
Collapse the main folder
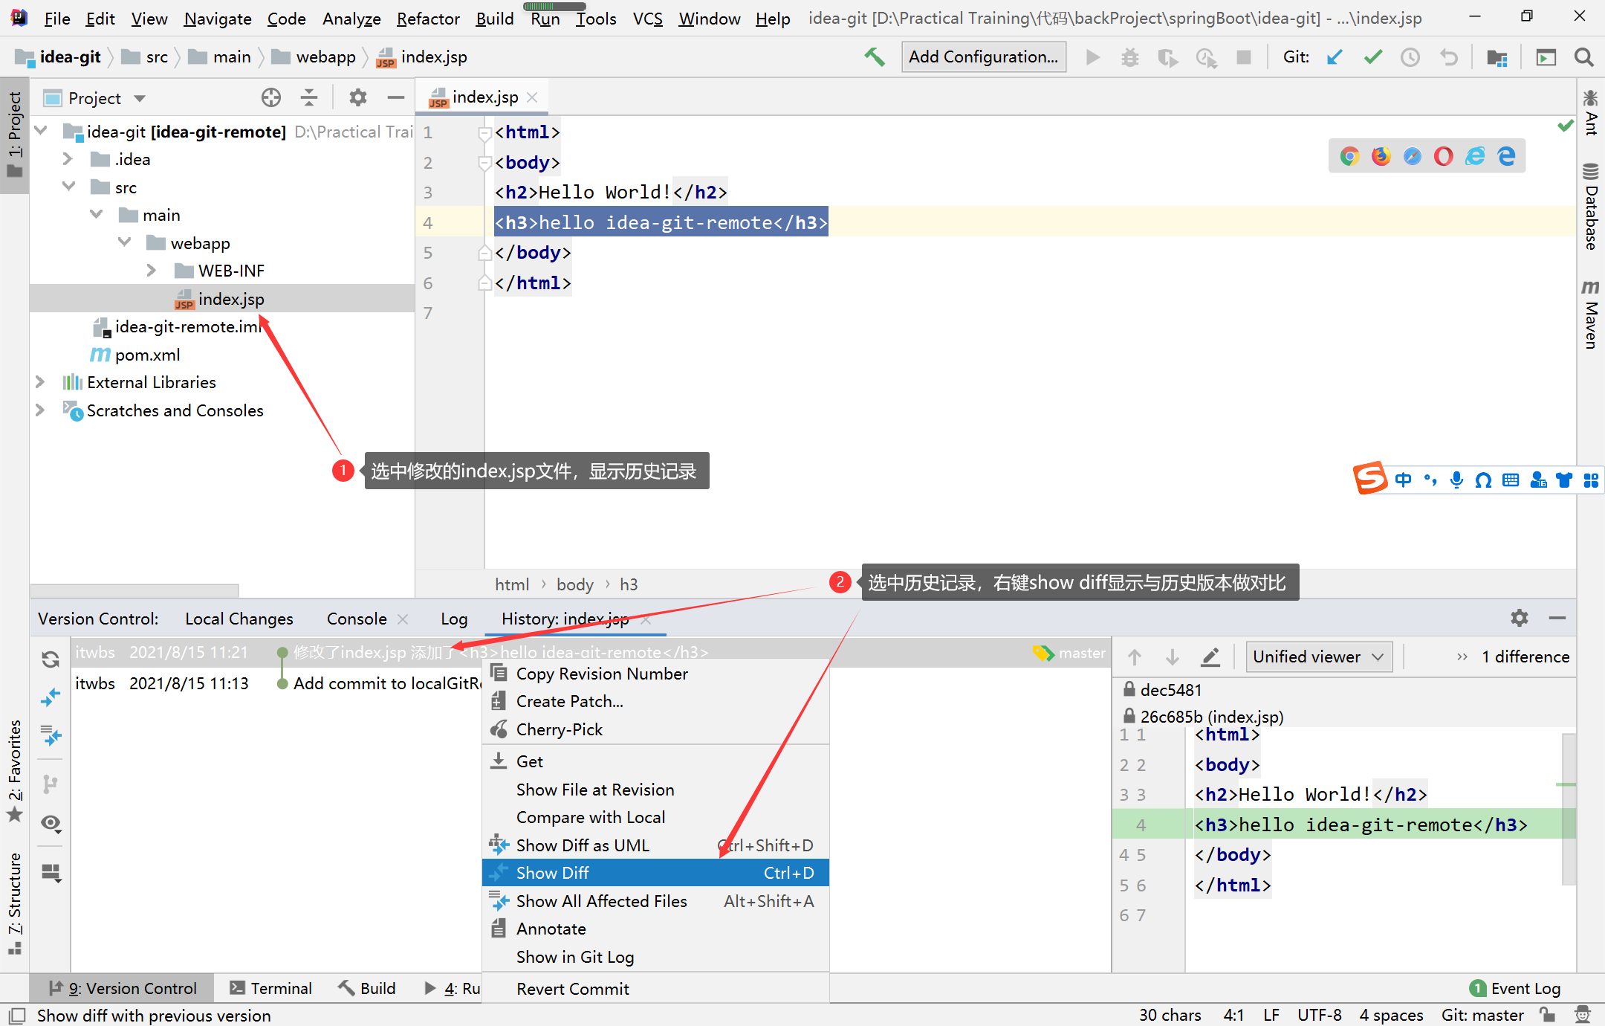click(96, 215)
